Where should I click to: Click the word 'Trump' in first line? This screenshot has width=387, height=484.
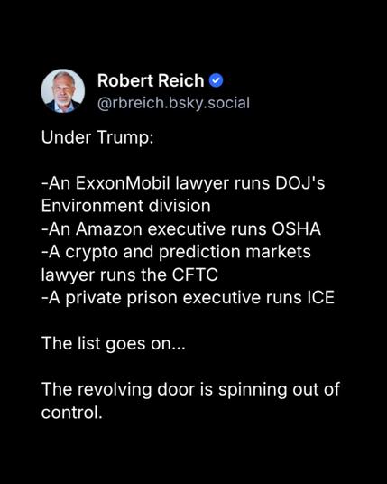click(x=125, y=138)
